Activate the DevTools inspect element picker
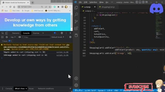The image size is (165, 92). [x=3, y=33]
